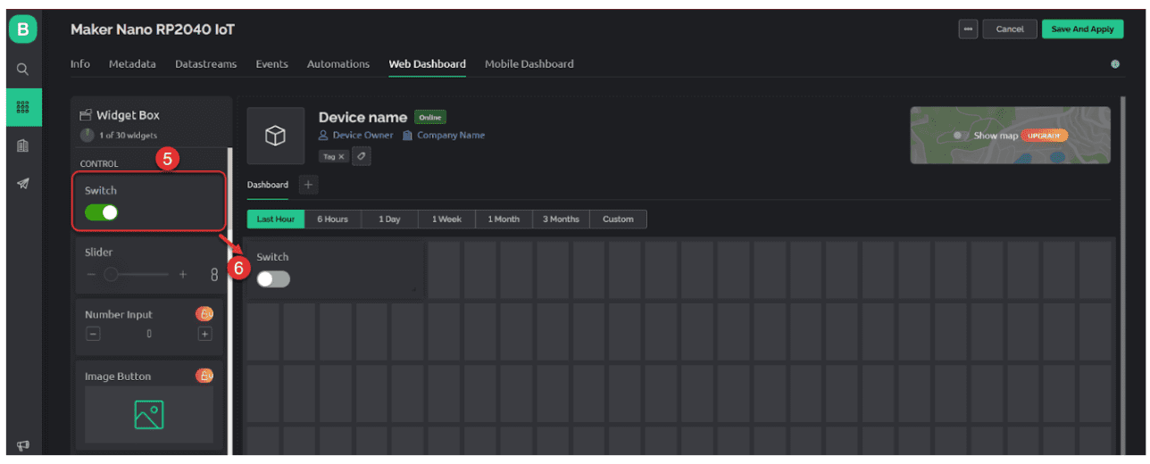Viewport: 1150px width, 464px height.
Task: Toggle the Switch widget on the dashboard
Action: point(273,279)
